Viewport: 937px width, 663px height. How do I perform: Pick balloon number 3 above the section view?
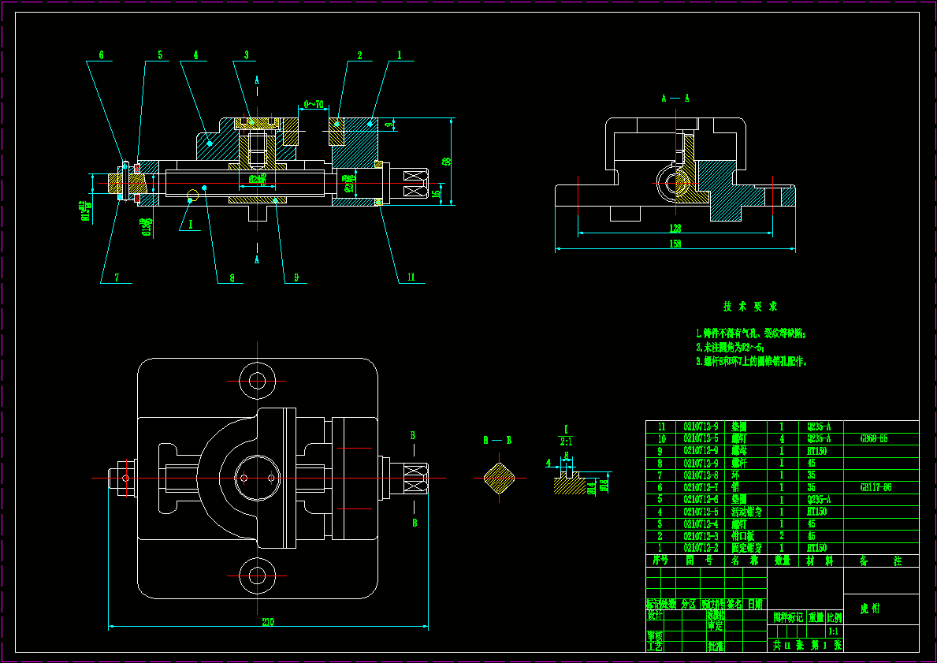[x=246, y=55]
